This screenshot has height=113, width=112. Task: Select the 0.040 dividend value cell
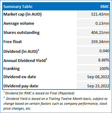tap(93, 51)
